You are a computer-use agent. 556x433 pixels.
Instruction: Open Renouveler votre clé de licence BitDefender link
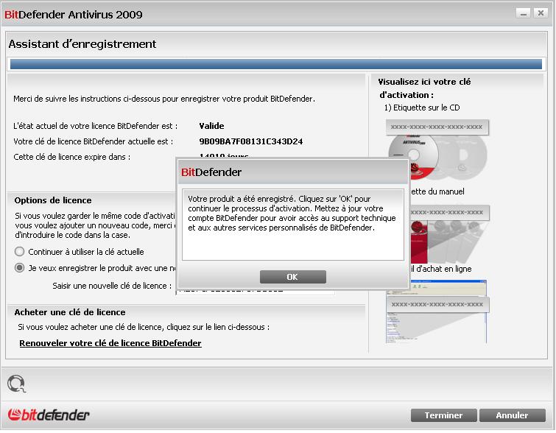coord(110,343)
